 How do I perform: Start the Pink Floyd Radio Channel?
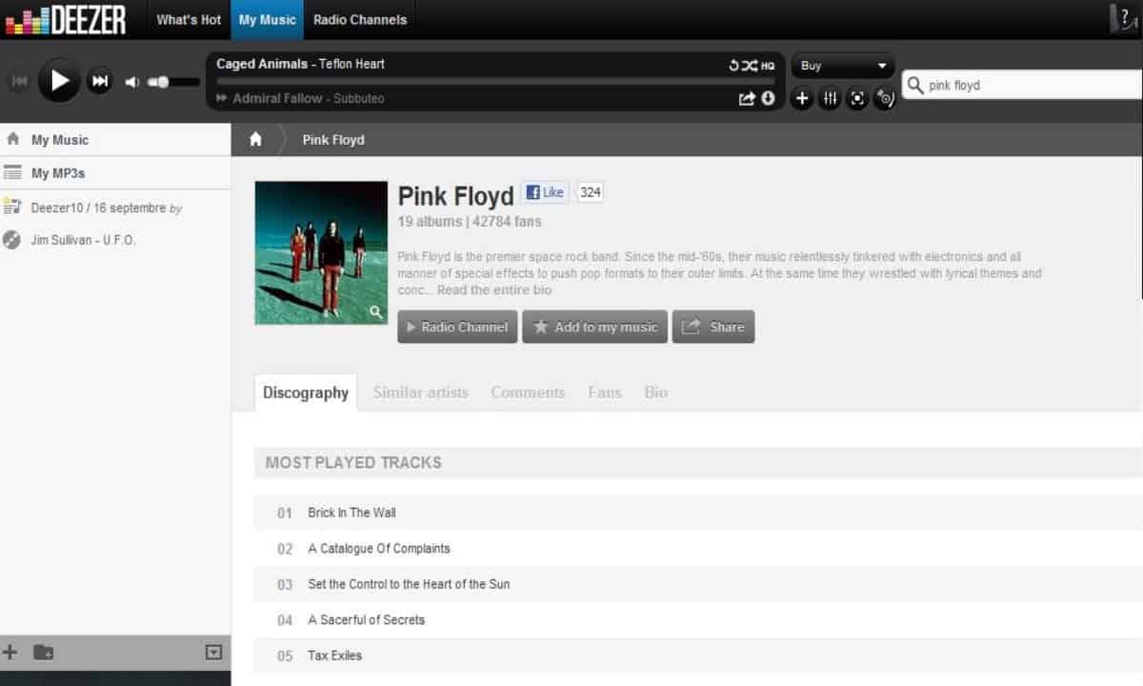[457, 327]
